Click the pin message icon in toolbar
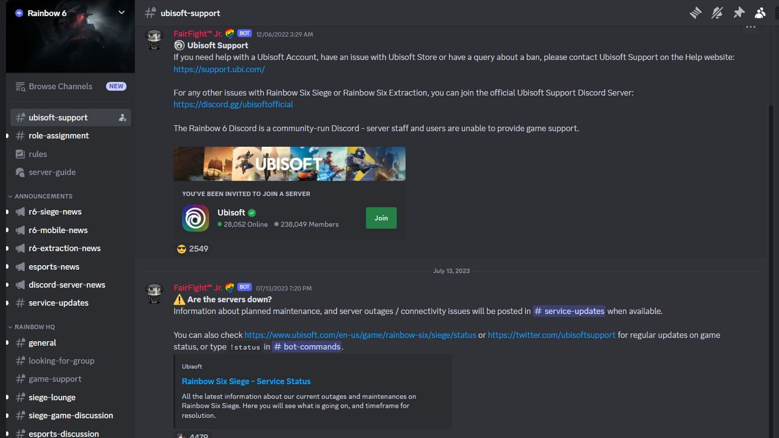 [739, 13]
